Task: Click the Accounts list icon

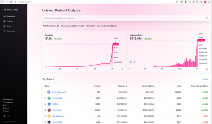Action: 5,31
